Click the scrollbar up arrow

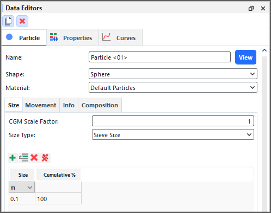click(264, 50)
